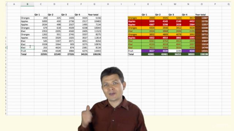Select column K header
This screenshot has width=234, height=131.
(148, 4)
